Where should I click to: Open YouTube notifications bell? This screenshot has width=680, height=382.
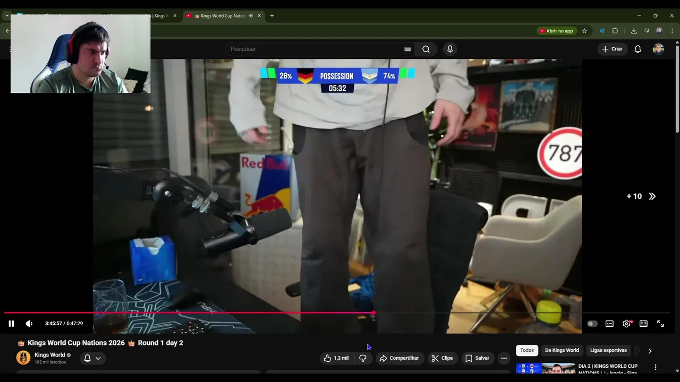[x=637, y=49]
